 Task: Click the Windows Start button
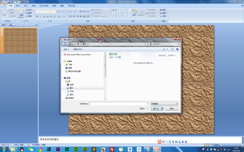(x=4, y=149)
